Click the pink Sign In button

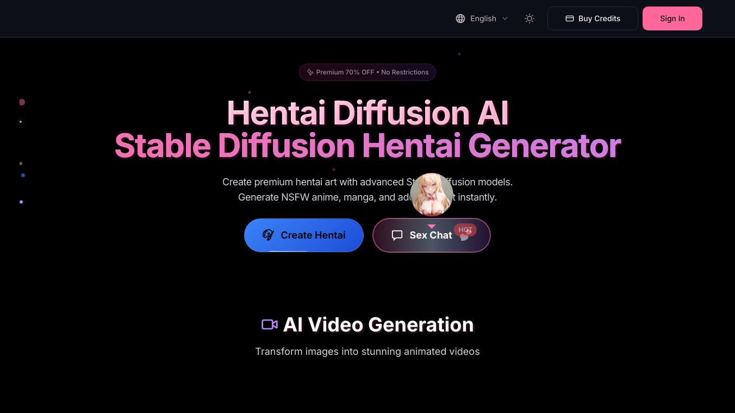point(672,18)
